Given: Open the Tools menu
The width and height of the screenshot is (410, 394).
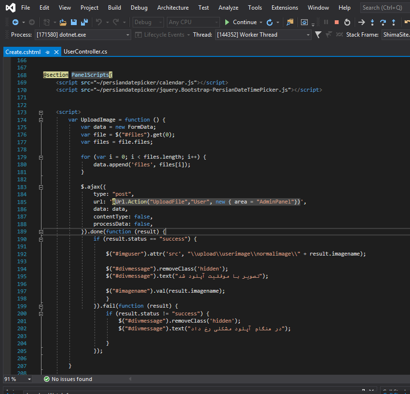Looking at the screenshot, I should click(255, 8).
